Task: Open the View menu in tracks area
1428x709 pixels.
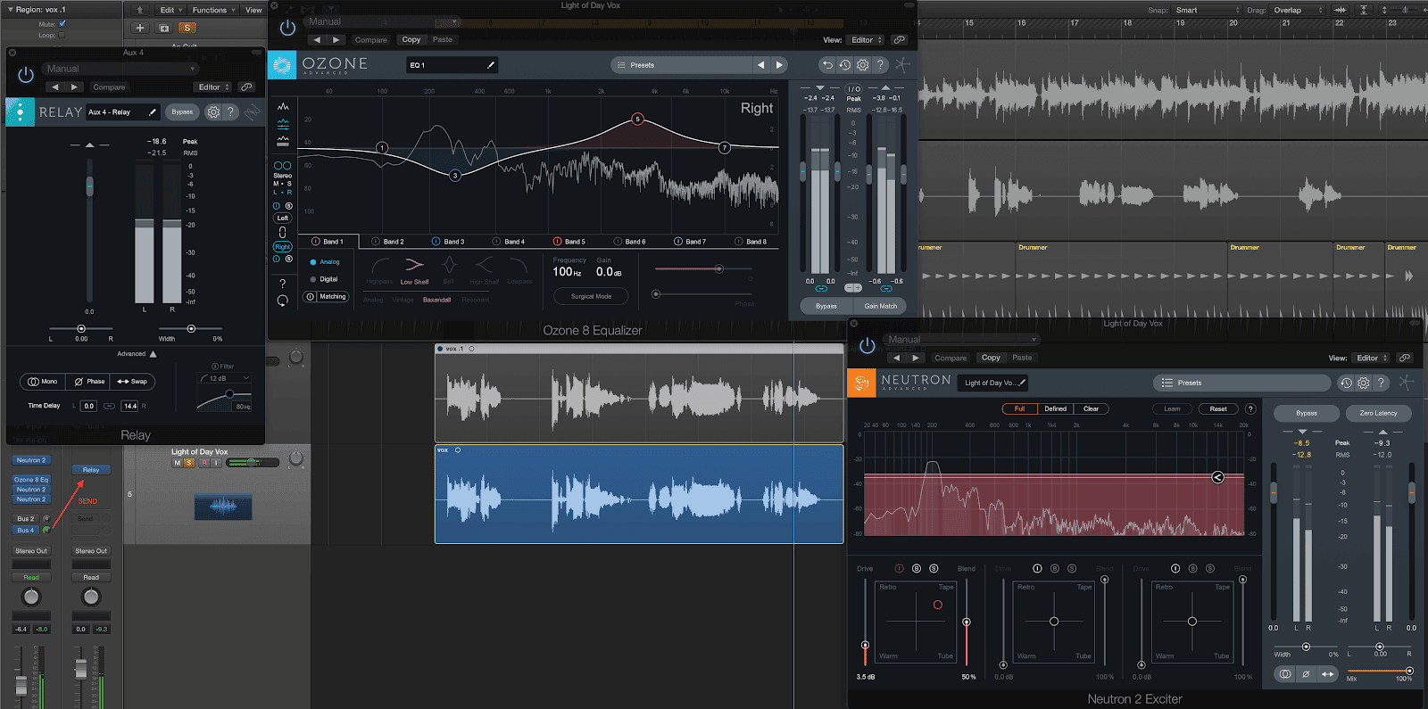Action: point(253,10)
